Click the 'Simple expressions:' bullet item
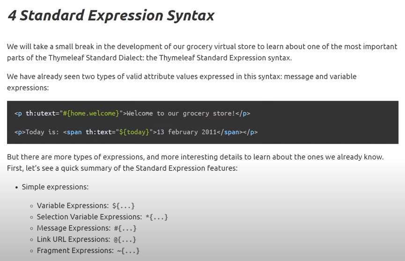 55,187
